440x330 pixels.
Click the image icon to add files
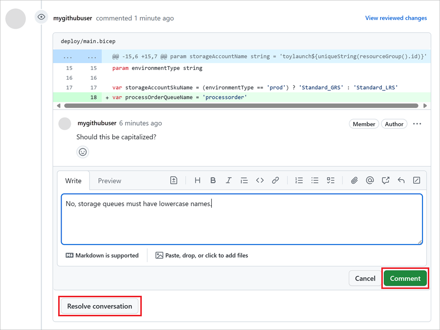(159, 255)
